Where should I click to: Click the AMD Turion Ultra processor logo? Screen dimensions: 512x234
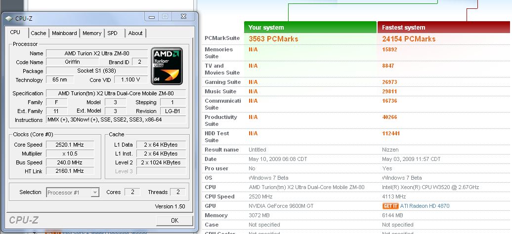pyautogui.click(x=167, y=66)
